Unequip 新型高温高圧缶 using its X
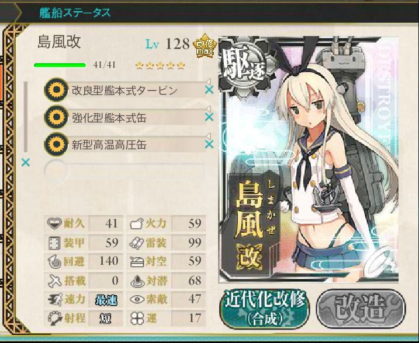 click(209, 144)
